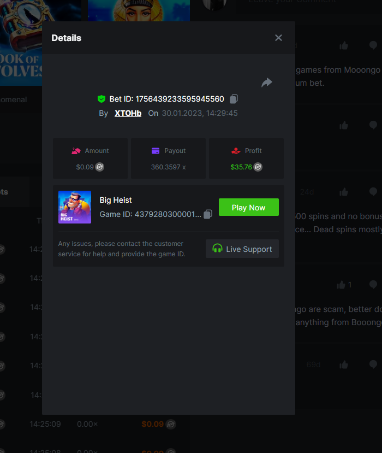Click the green verified shield icon

click(x=102, y=99)
